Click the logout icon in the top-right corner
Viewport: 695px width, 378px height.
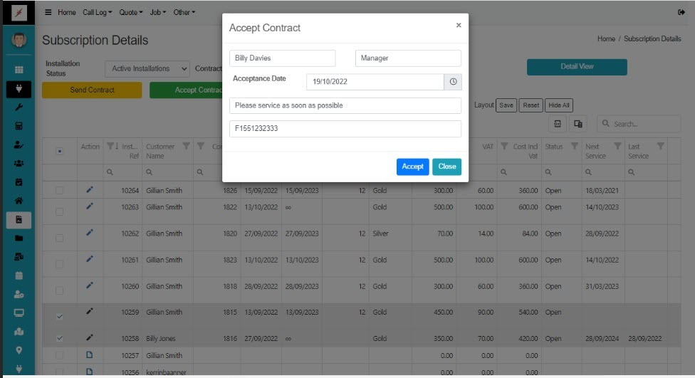coord(681,13)
